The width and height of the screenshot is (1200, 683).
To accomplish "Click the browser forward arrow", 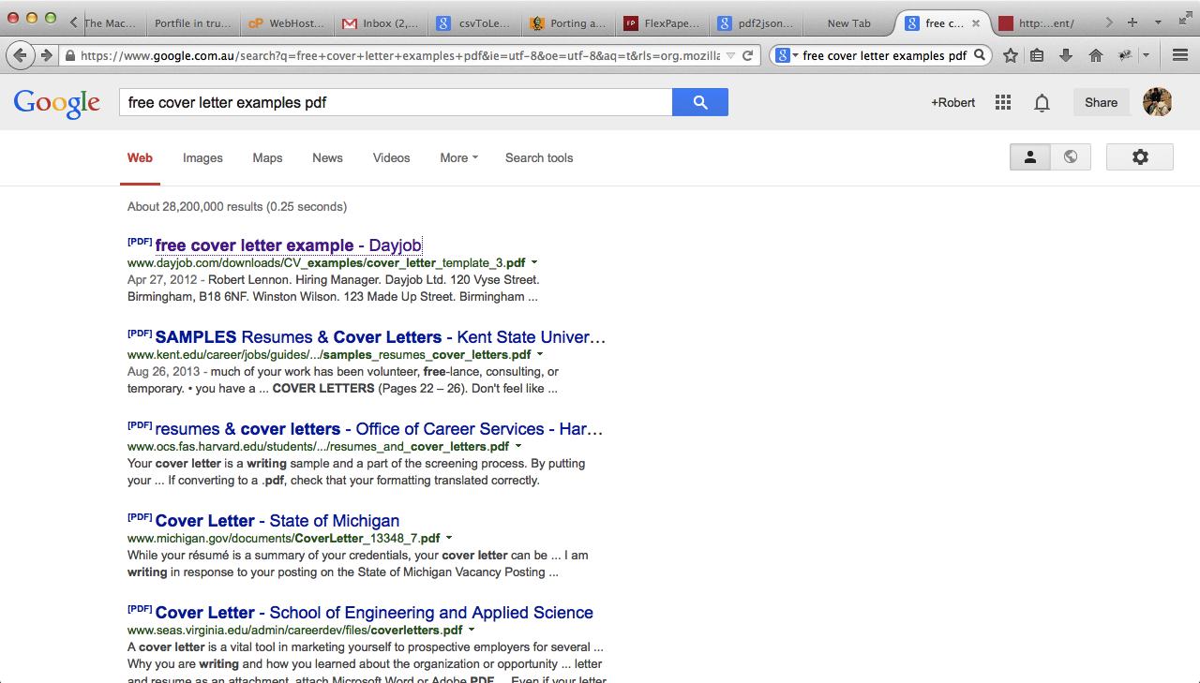I will [x=46, y=55].
